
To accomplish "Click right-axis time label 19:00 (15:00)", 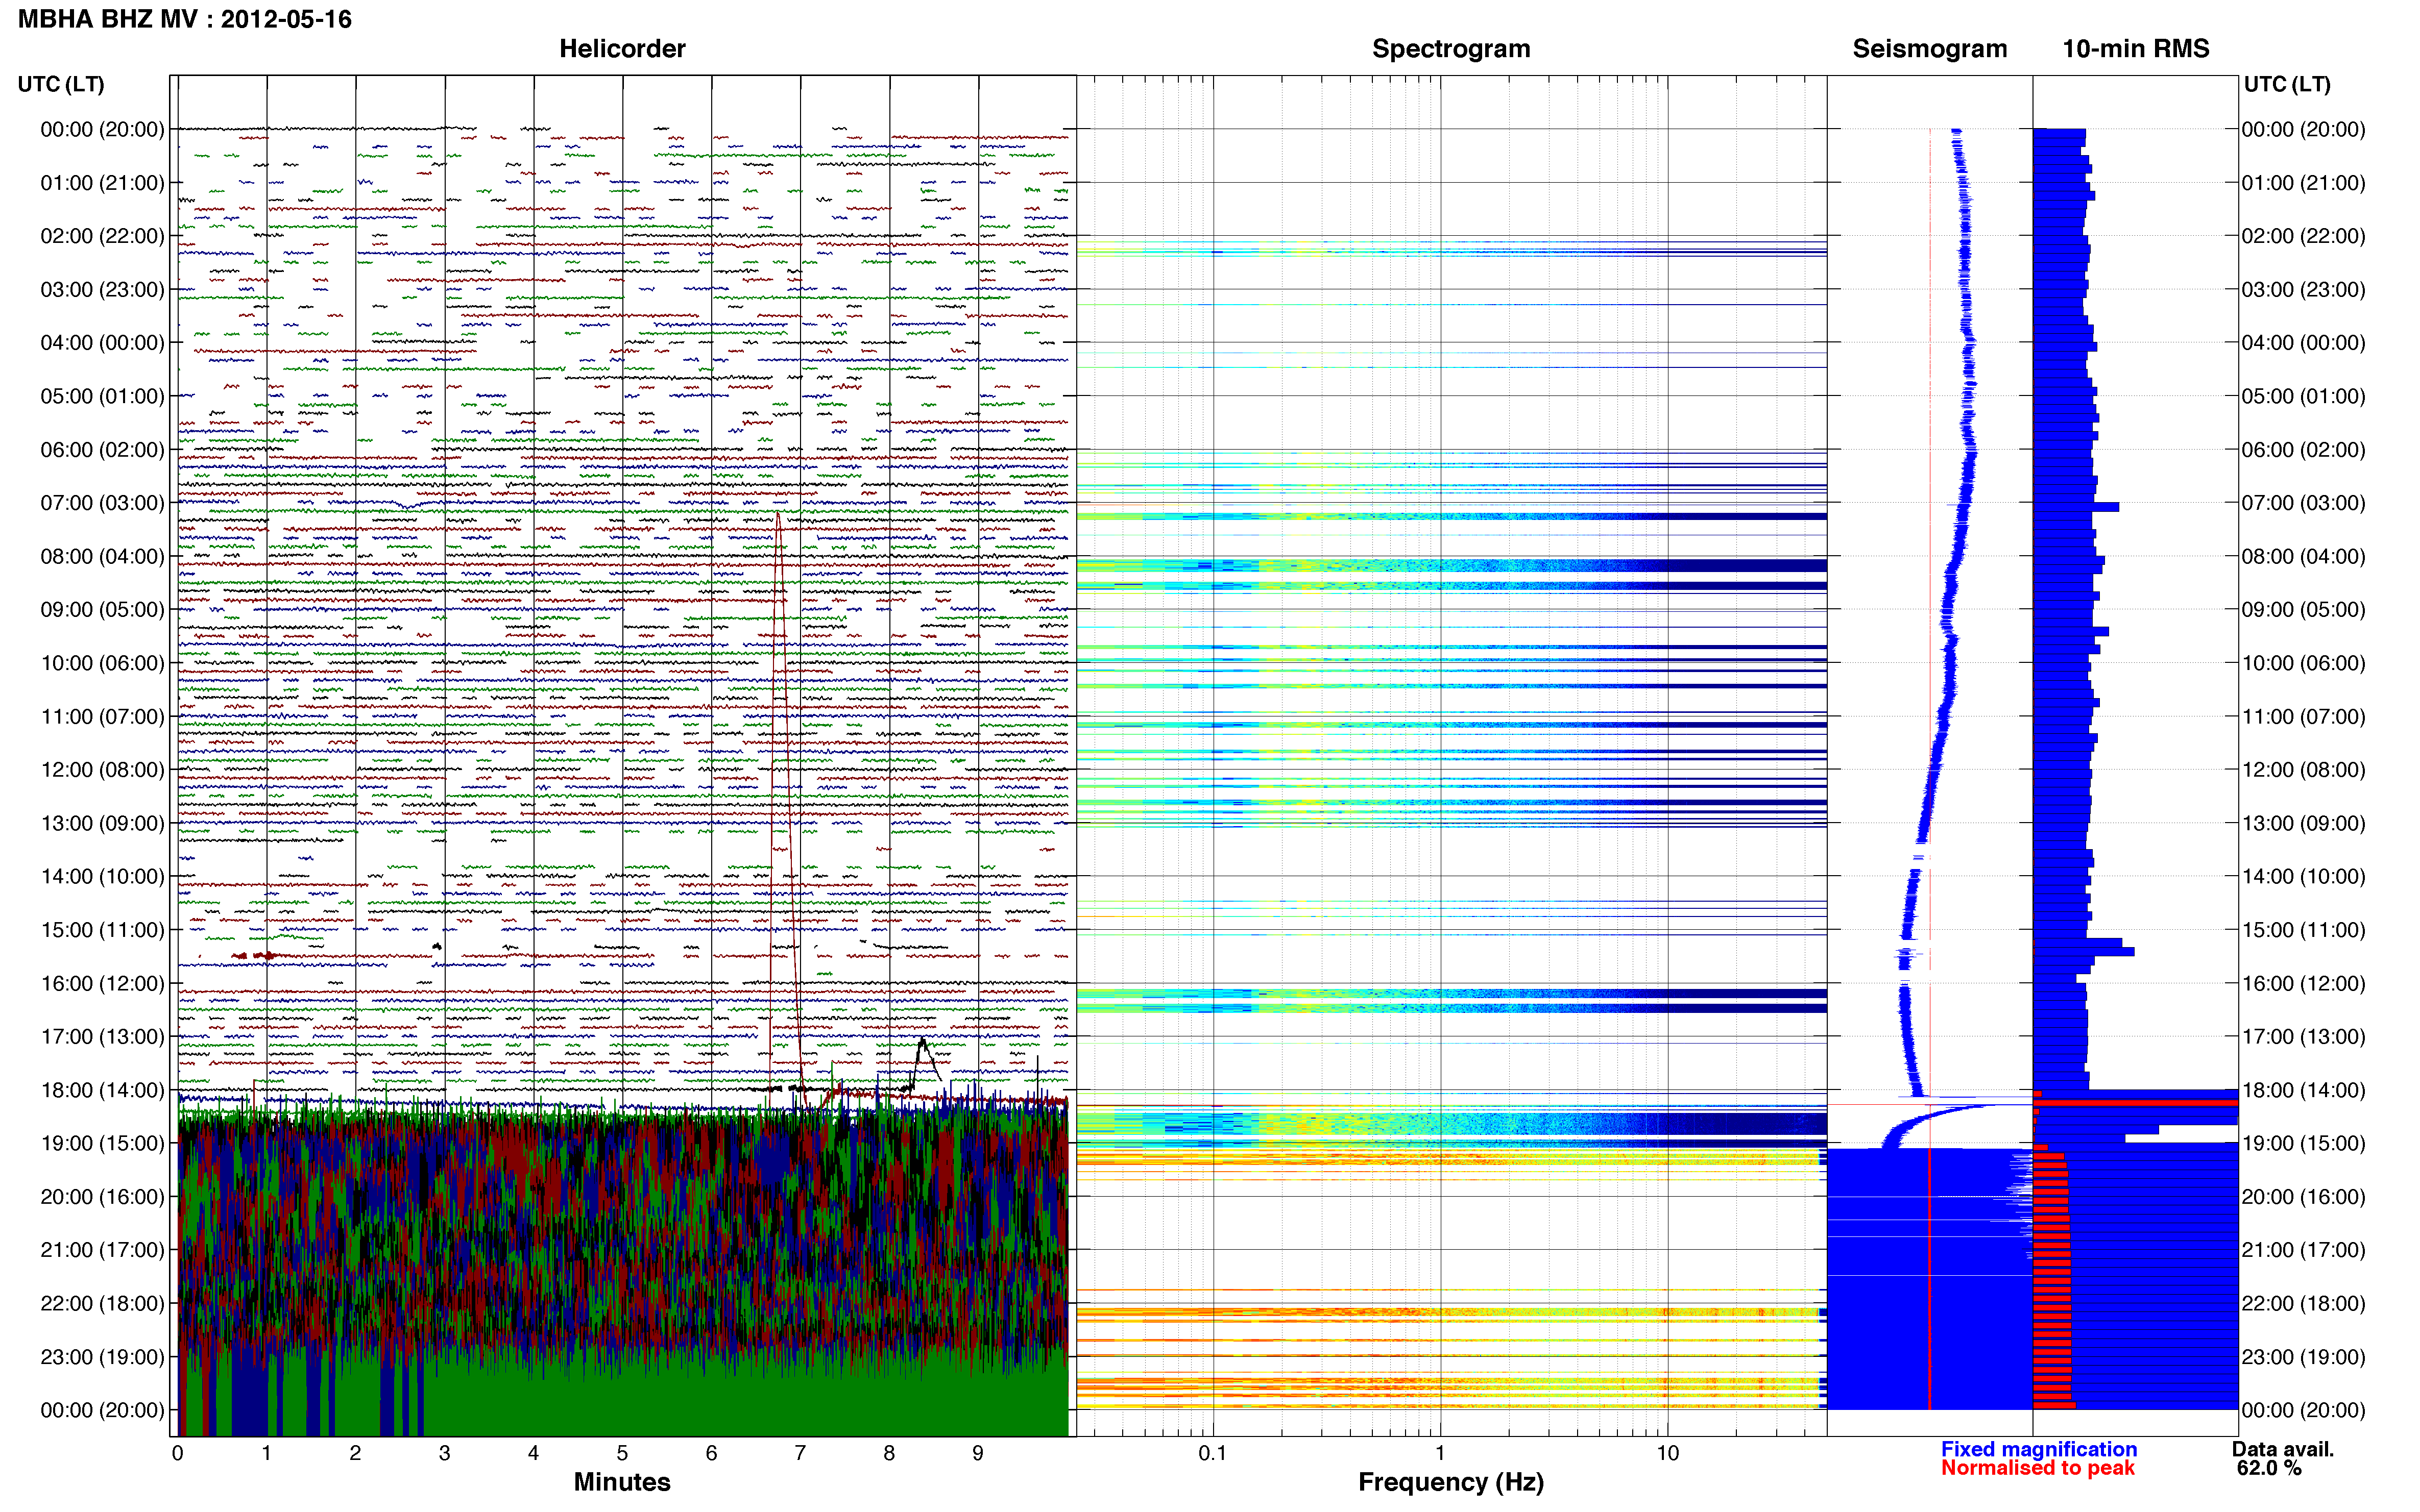I will point(2303,1143).
